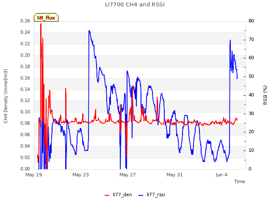The image size is (271, 203).
Task: Click the 50 right axis value
Action: 251,76
